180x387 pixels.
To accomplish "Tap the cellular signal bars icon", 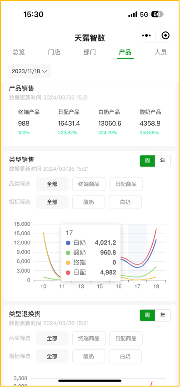I will point(133,15).
